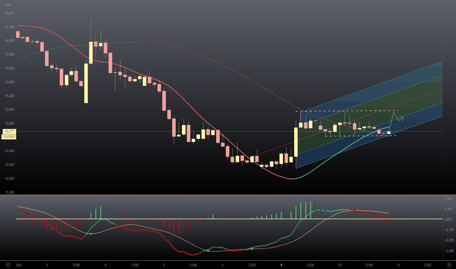Click the 93,200 price axis label
This screenshot has height=269, width=456.
(9, 96)
